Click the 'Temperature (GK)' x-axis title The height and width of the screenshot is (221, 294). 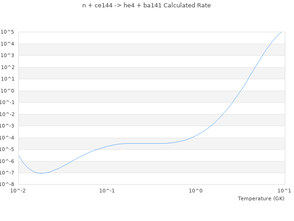click(261, 198)
